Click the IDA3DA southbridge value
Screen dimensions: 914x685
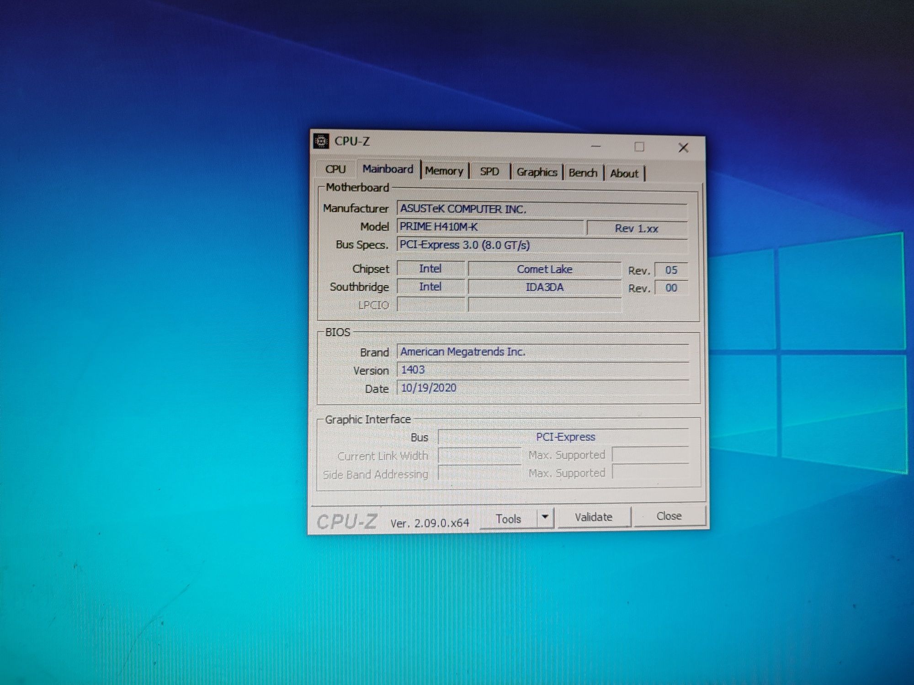tap(544, 287)
